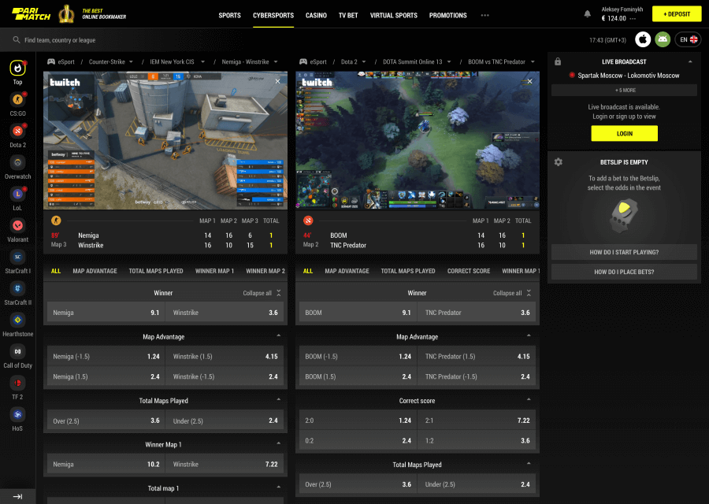Bet on TNC Predator winner at 3.6
Viewport: 709px width, 504px height.
pyautogui.click(x=477, y=313)
